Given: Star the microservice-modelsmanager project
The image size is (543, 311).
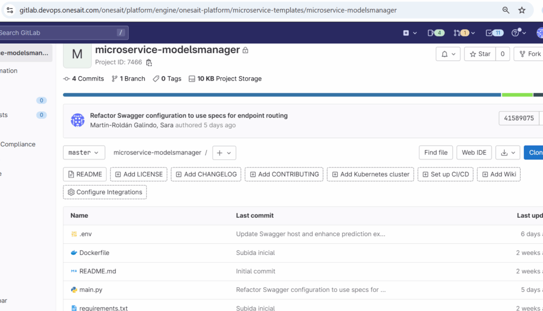Looking at the screenshot, I should coord(480,54).
